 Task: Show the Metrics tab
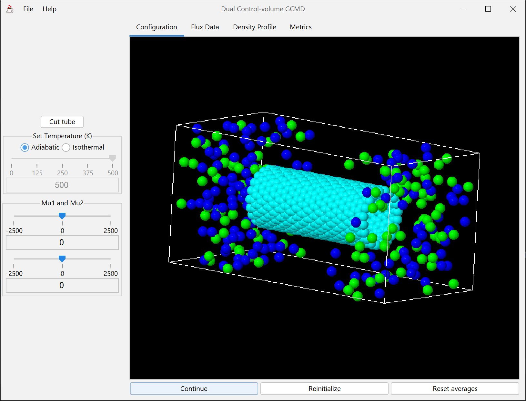pos(301,27)
